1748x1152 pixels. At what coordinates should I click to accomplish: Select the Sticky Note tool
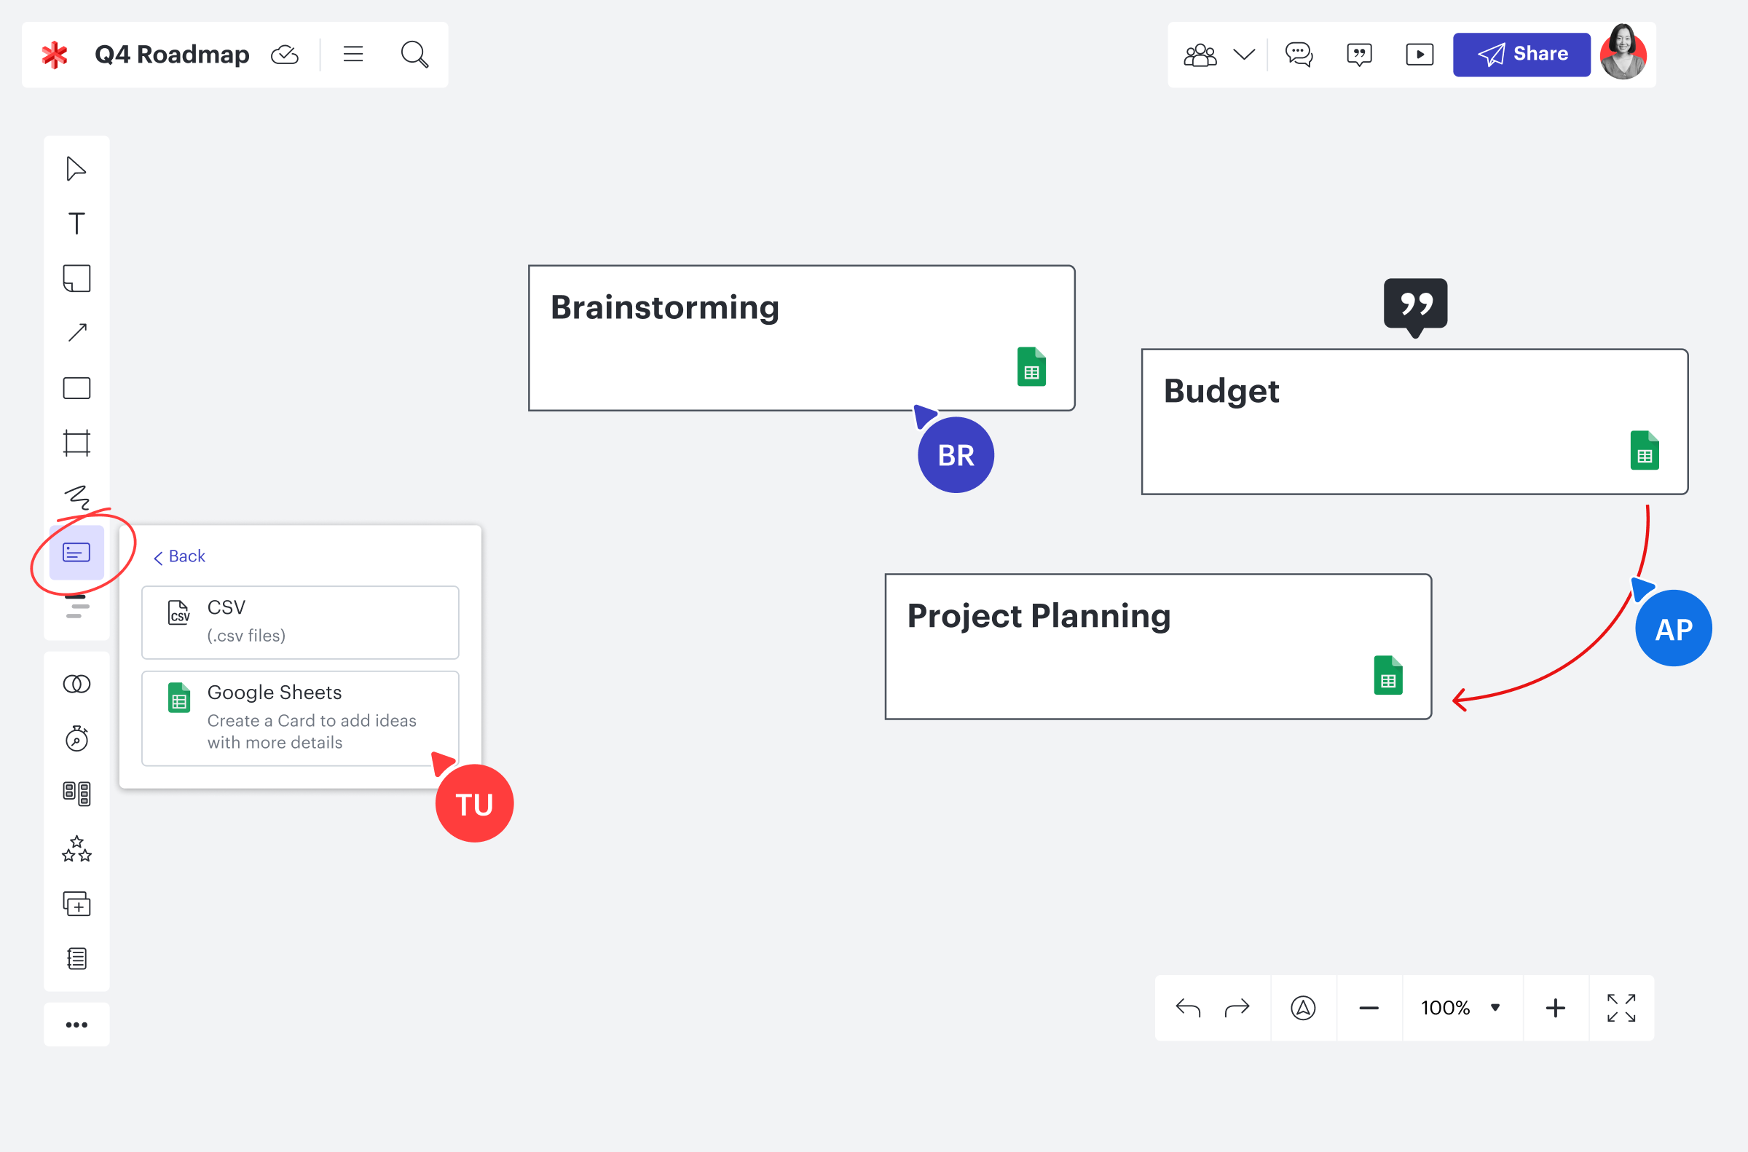(76, 278)
